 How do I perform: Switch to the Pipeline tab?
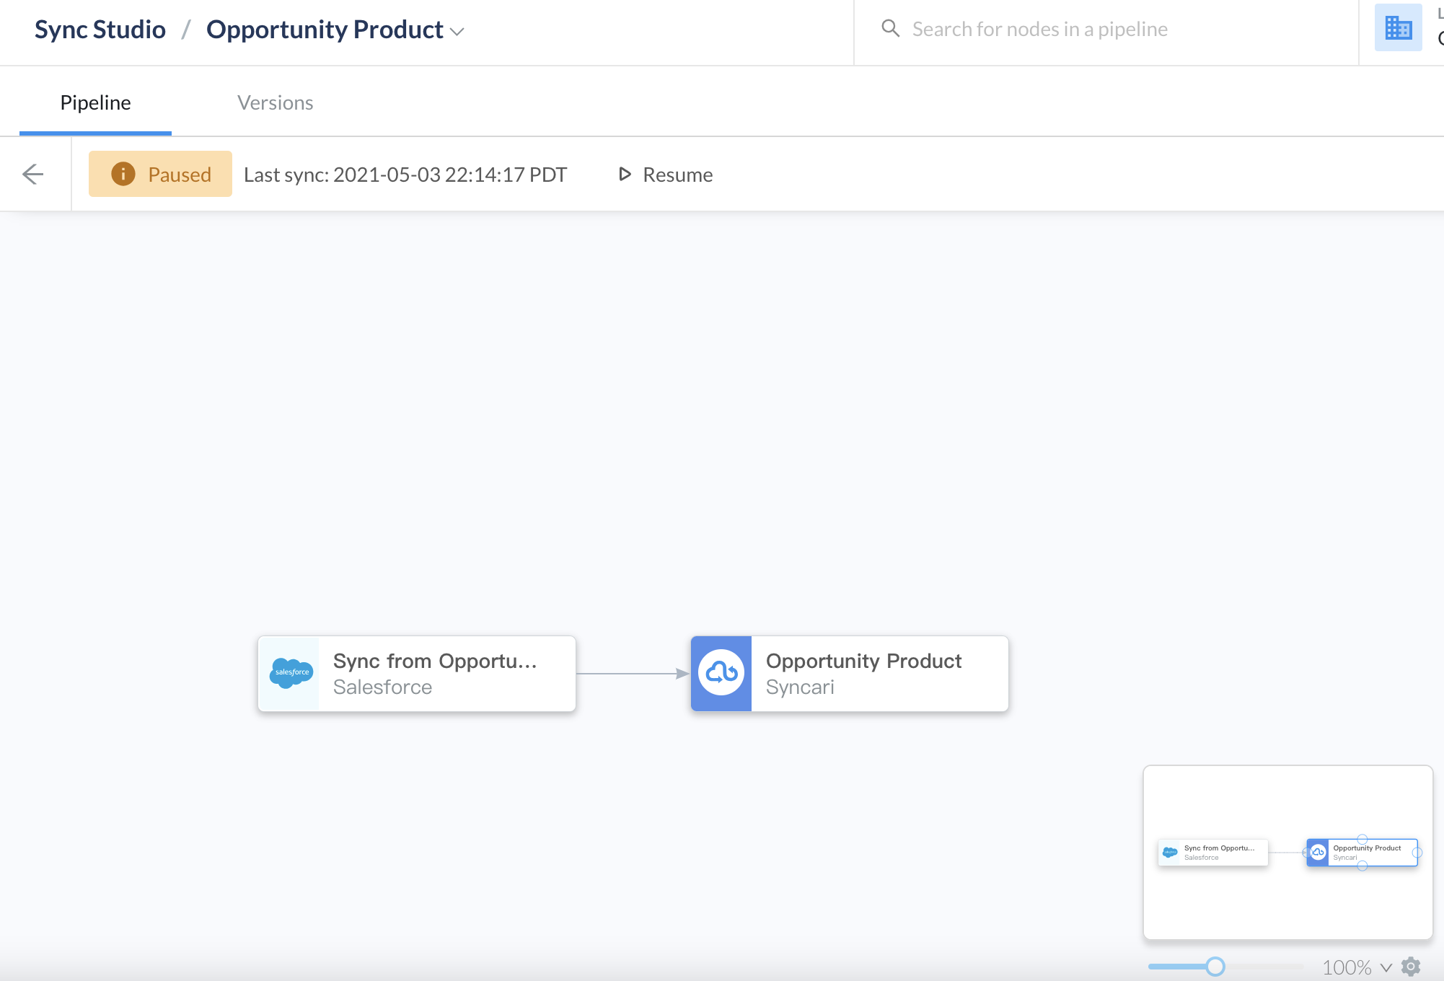coord(95,102)
